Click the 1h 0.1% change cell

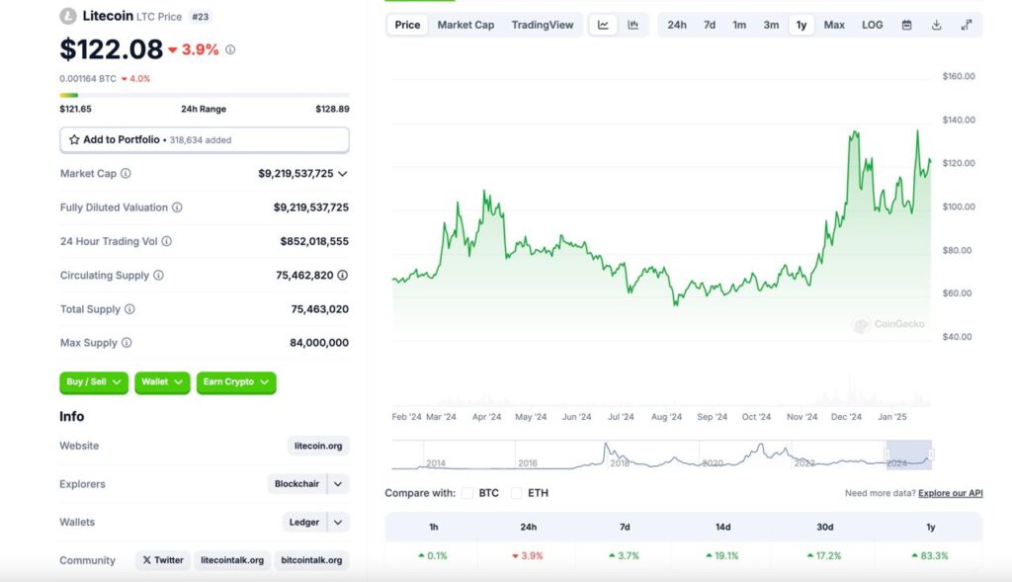click(x=433, y=555)
